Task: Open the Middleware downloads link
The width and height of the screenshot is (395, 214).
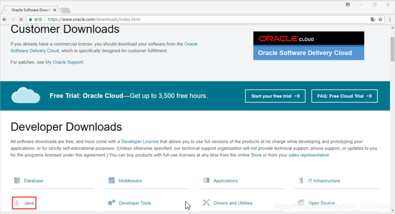Action: click(x=130, y=181)
